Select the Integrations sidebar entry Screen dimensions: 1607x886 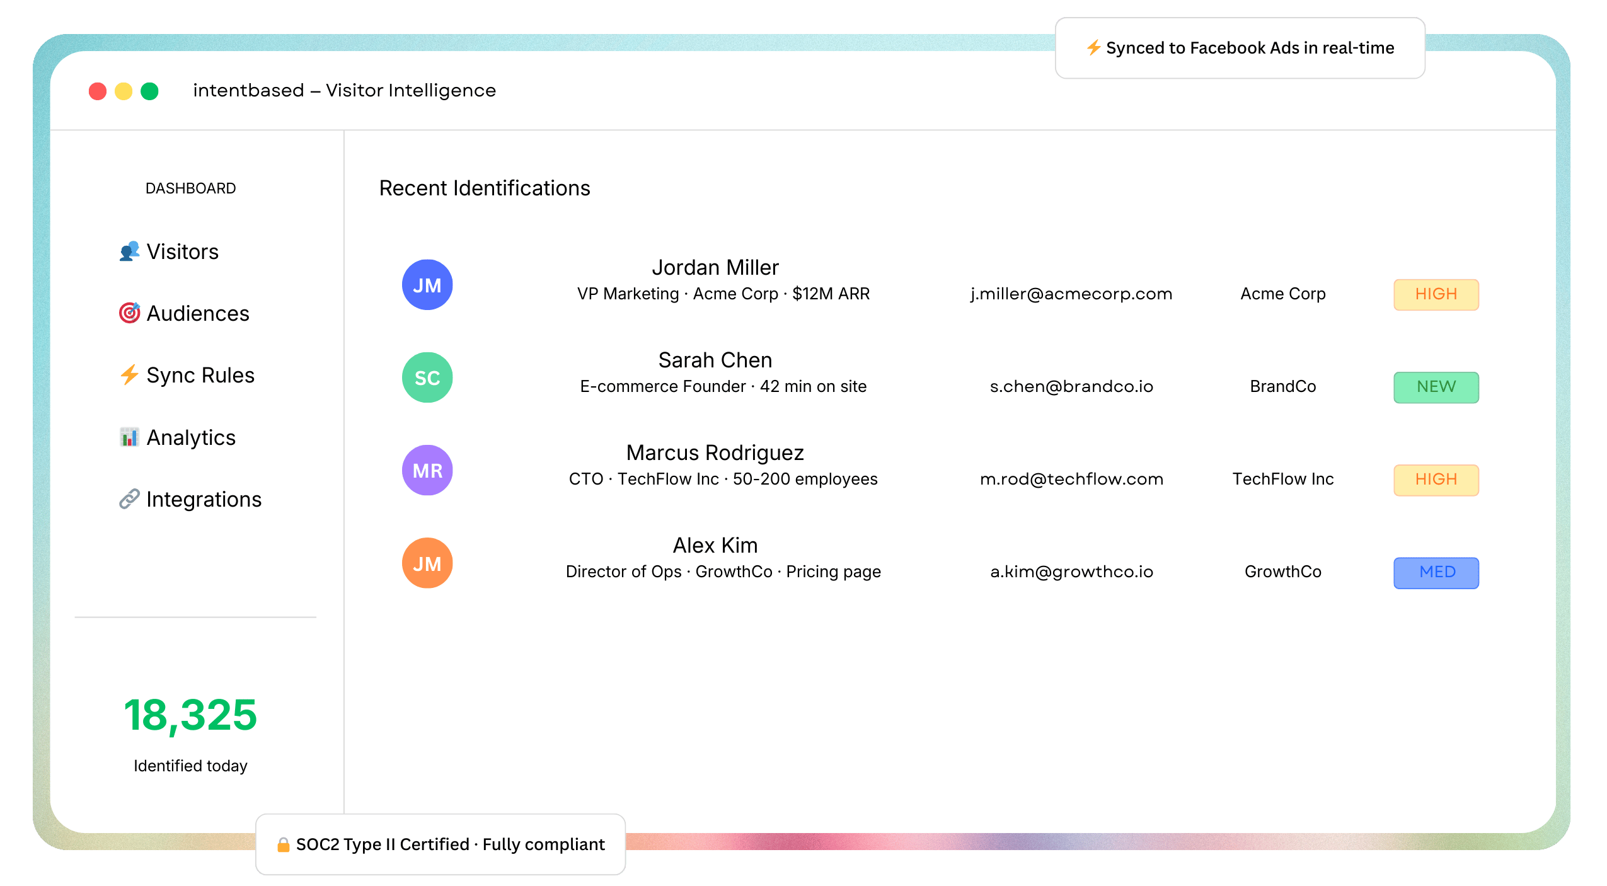204,499
